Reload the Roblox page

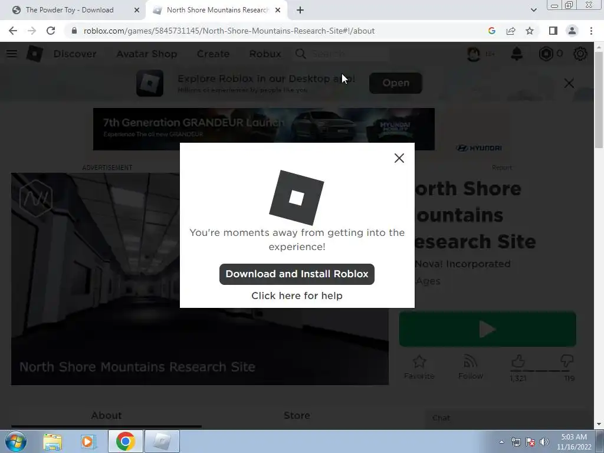click(x=51, y=31)
